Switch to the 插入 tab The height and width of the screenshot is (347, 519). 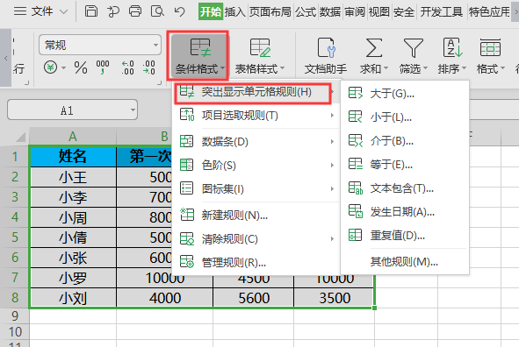coord(235,12)
